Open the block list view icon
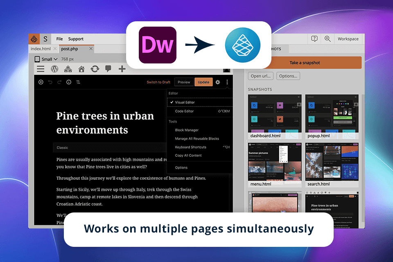This screenshot has width=393, height=262. tap(78, 82)
